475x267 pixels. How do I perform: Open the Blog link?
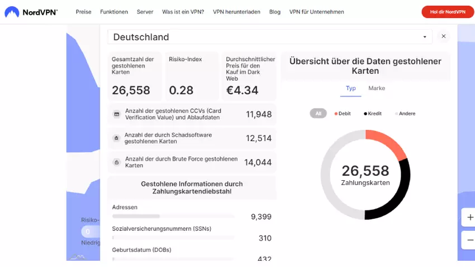coord(274,12)
